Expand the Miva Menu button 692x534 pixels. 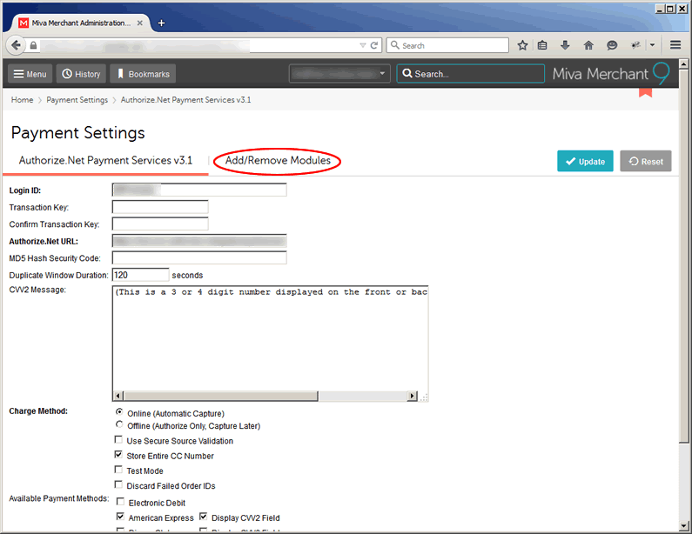[x=30, y=74]
